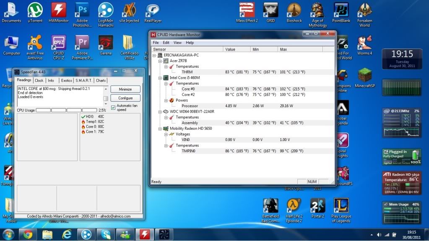
Task: Open the Computer desktop icon
Action: coord(11,45)
